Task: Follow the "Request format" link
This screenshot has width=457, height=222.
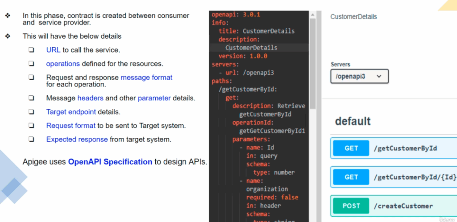Action: 71,126
